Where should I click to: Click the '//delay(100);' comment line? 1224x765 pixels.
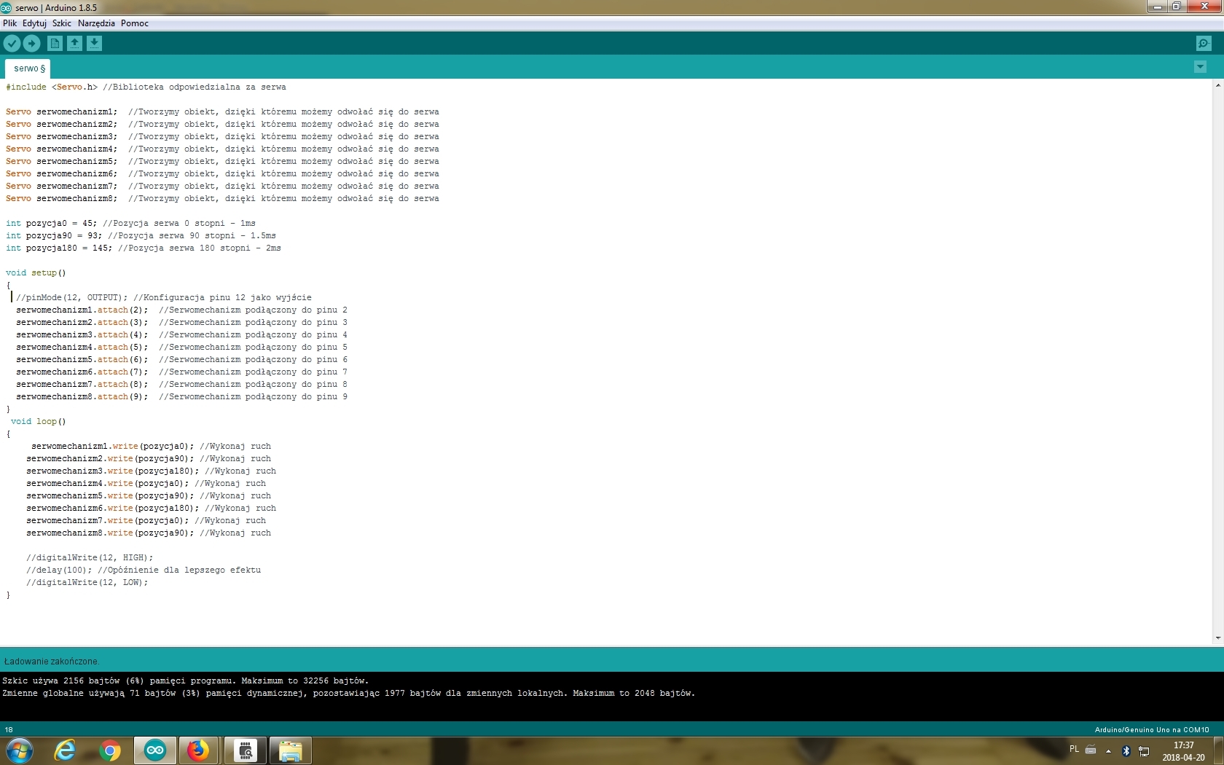pyautogui.click(x=144, y=570)
